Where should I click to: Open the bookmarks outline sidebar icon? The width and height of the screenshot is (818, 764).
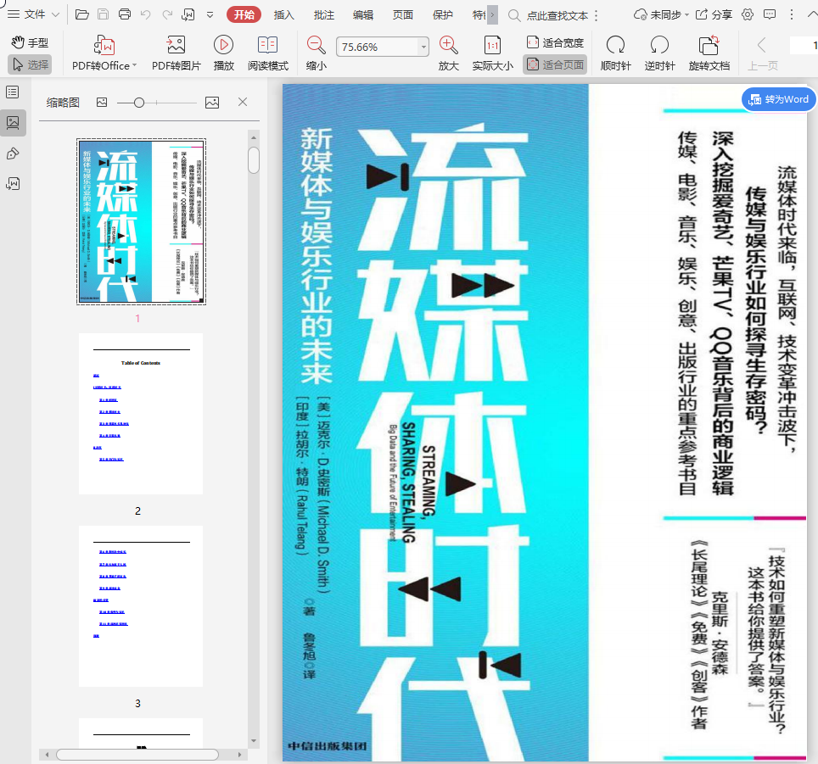[13, 92]
